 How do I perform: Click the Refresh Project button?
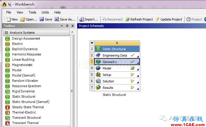tap(139, 19)
